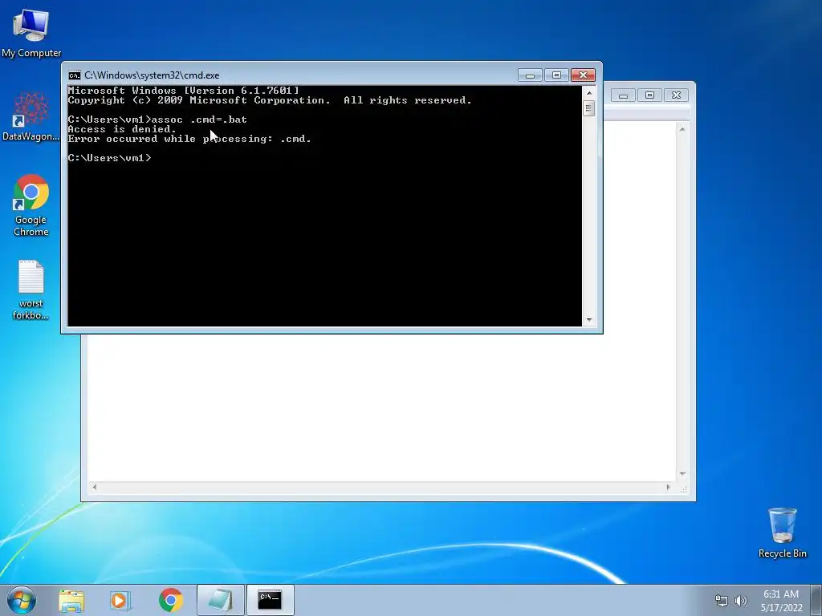Open Chrome from the taskbar
This screenshot has width=822, height=616.
170,600
